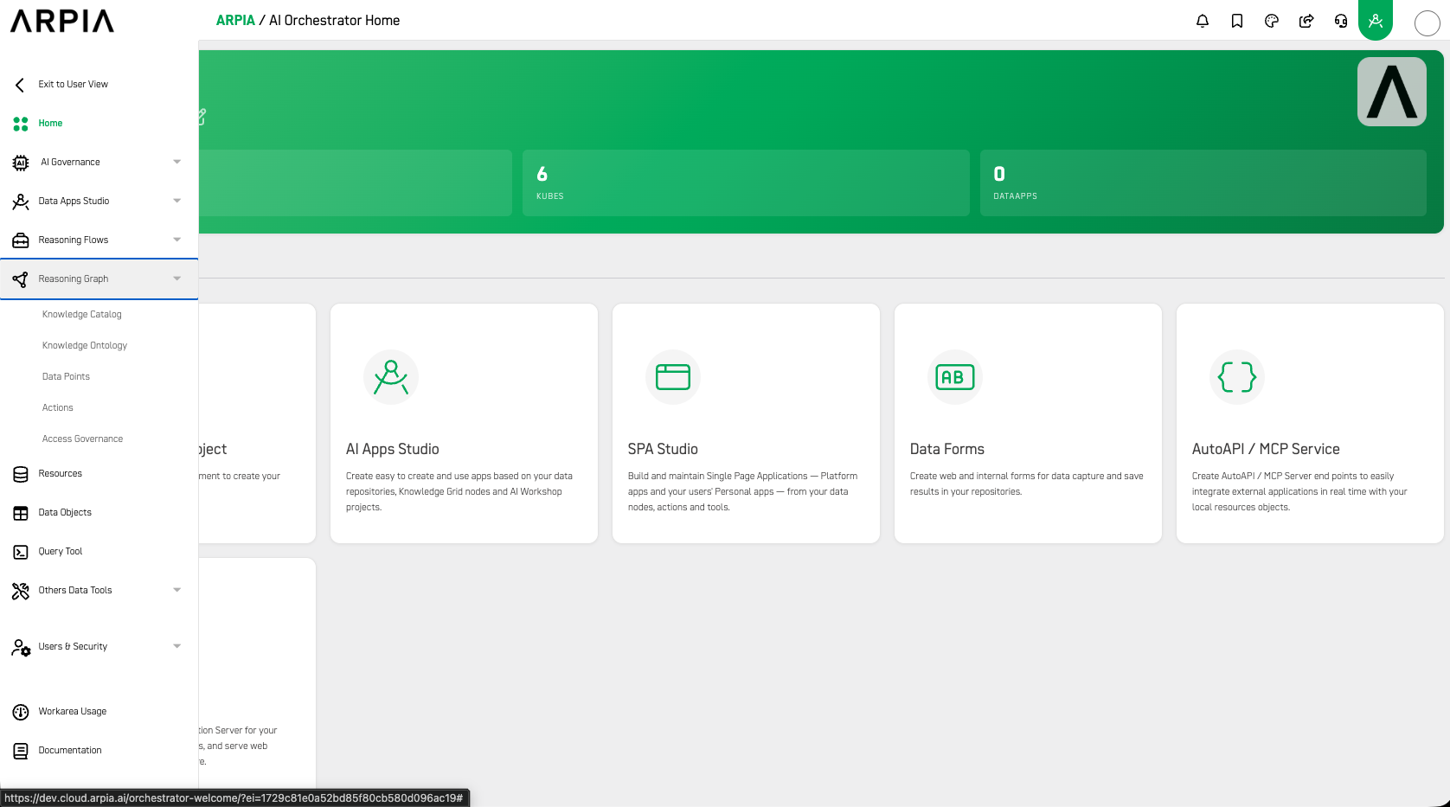Open the SPA Studio card
The image size is (1450, 807).
coord(746,423)
